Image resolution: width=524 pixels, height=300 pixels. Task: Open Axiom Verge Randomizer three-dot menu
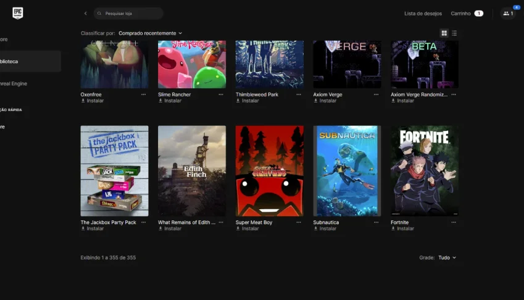click(454, 94)
